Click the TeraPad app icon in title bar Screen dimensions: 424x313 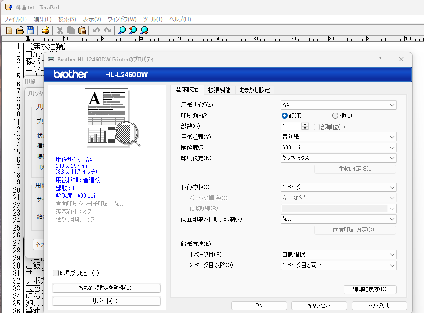(9, 7)
